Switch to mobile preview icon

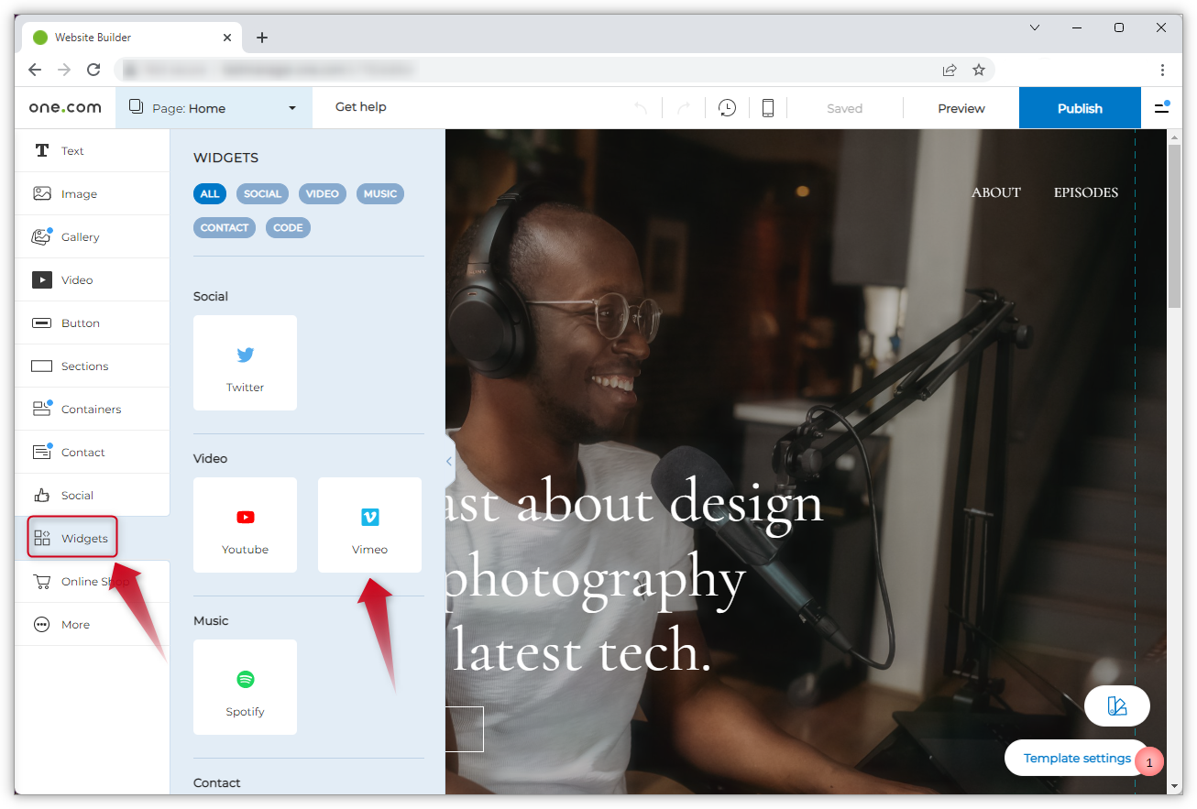pos(768,107)
